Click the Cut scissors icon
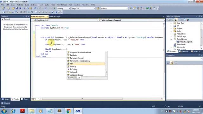The image size is (203, 114). coord(24,8)
